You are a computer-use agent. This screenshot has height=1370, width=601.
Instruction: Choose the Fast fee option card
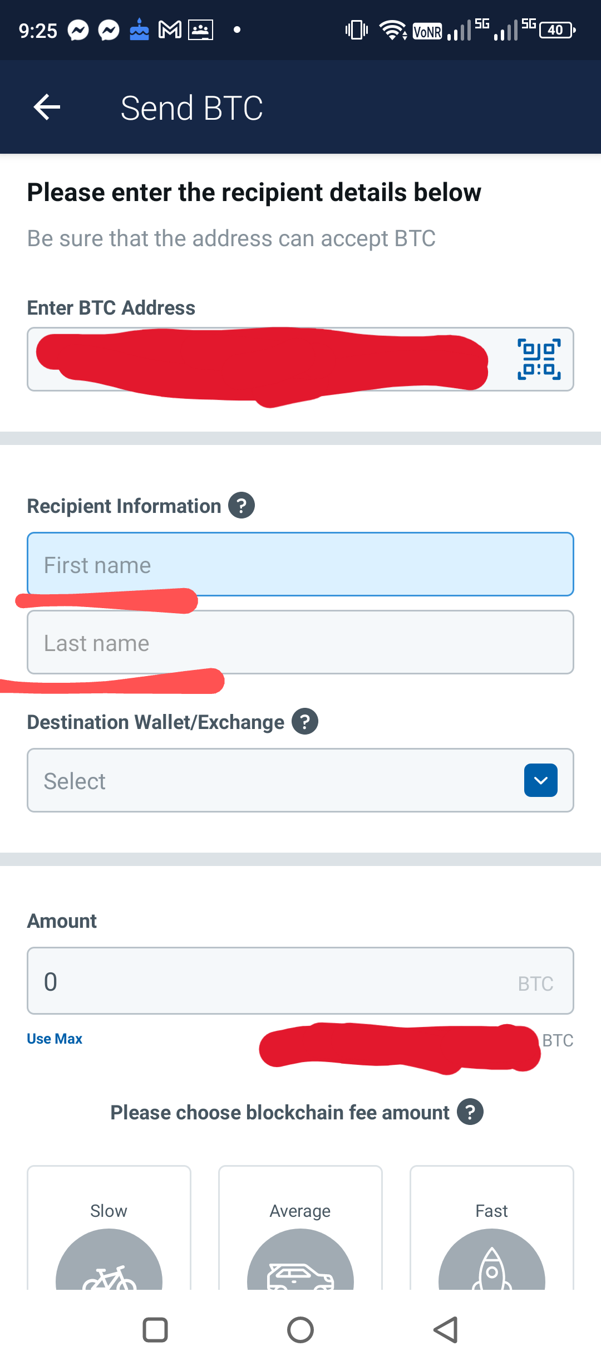pos(492,1227)
